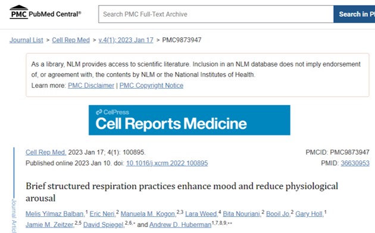Select author Gary Holl

click(x=310, y=214)
